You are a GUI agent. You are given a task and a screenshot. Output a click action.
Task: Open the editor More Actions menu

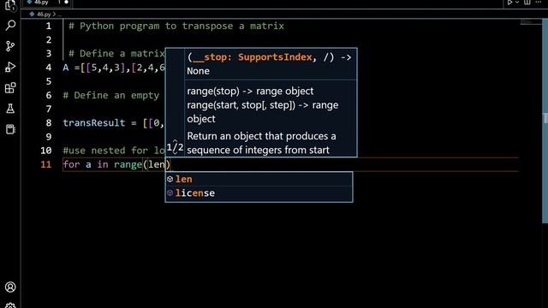pos(539,2)
